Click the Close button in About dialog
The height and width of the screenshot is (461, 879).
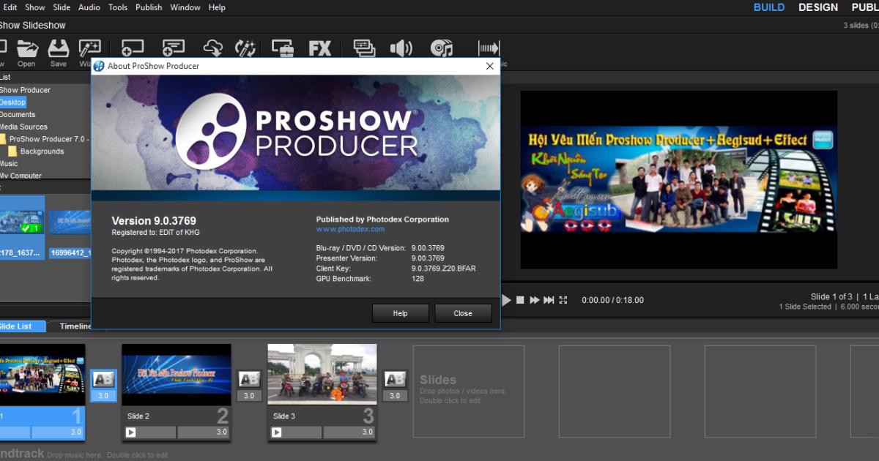click(x=463, y=313)
